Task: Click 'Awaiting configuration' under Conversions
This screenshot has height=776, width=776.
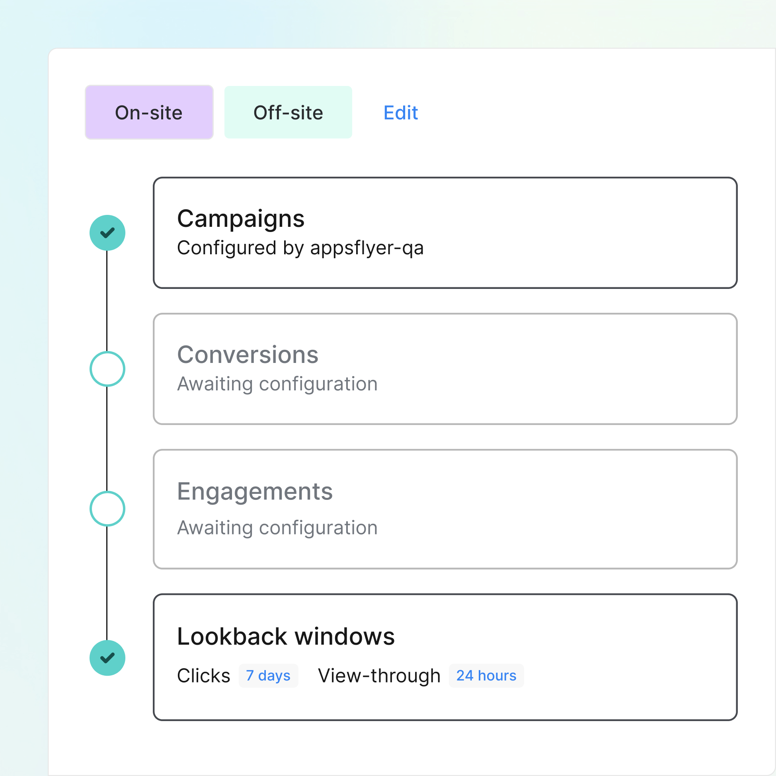Action: [277, 384]
